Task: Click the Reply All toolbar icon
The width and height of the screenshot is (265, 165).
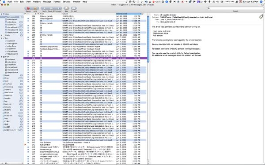Action: [x=51, y=8]
